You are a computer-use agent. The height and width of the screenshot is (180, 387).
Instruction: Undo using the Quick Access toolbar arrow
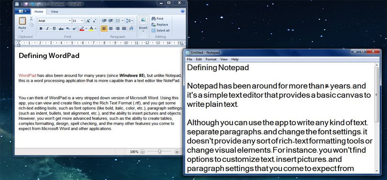pos(32,4)
